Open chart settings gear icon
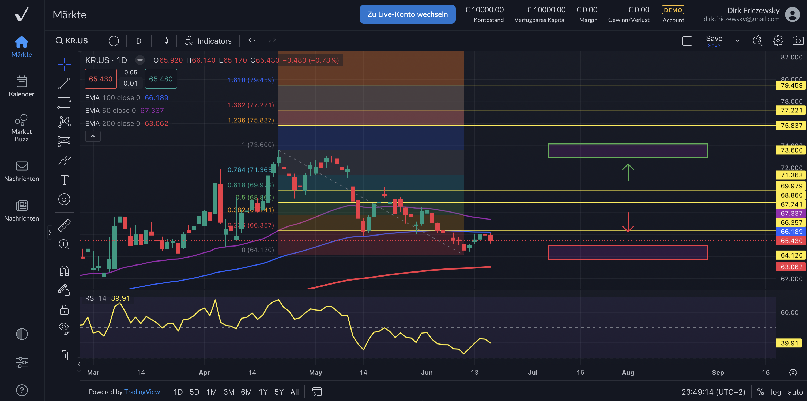This screenshot has height=401, width=807. [778, 41]
